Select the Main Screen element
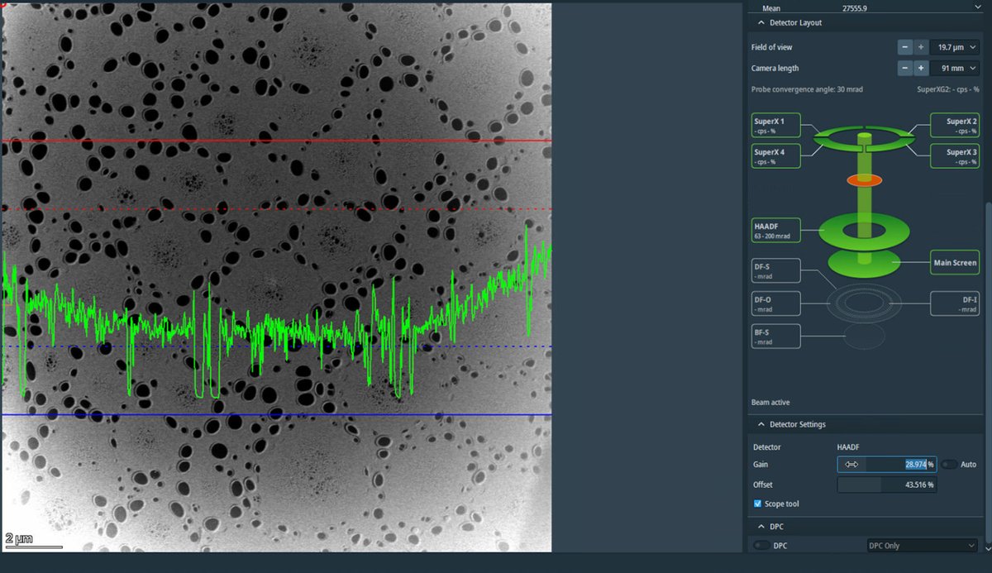 [x=955, y=262]
